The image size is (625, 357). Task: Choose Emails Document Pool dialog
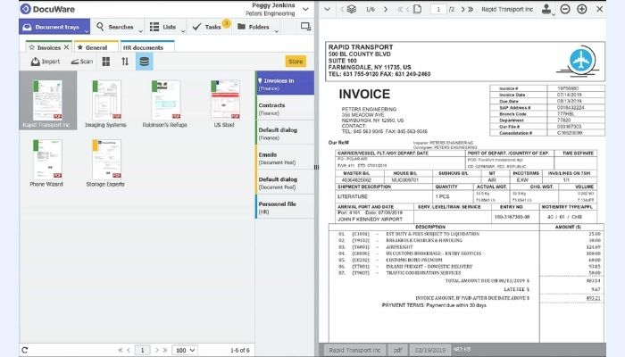pos(285,157)
